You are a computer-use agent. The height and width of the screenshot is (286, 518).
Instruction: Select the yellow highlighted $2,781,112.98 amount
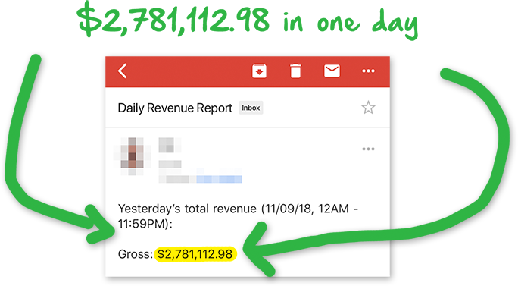[195, 254]
